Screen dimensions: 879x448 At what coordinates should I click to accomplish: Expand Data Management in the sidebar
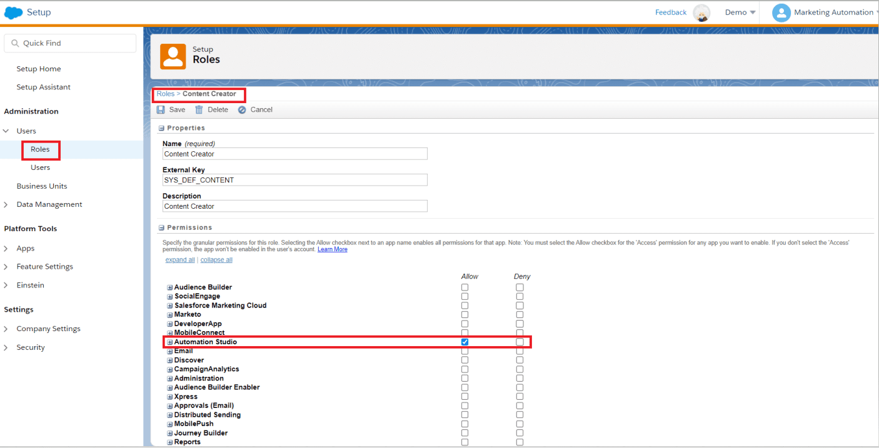(6, 204)
